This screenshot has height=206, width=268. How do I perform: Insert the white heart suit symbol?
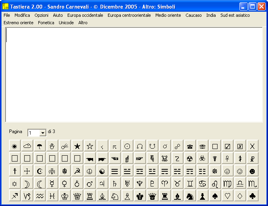[227, 195]
